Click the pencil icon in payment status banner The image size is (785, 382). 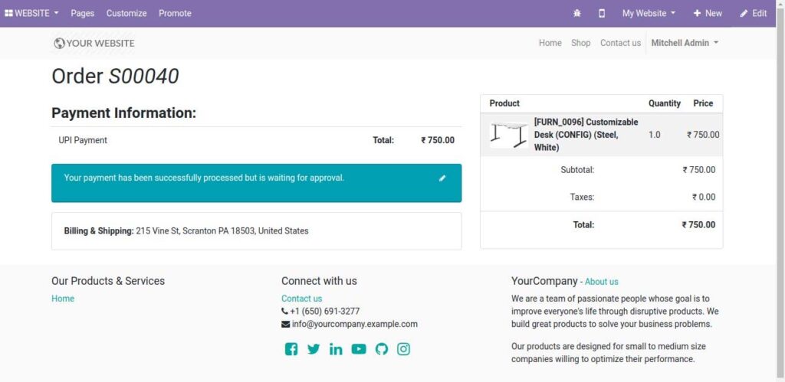[442, 178]
